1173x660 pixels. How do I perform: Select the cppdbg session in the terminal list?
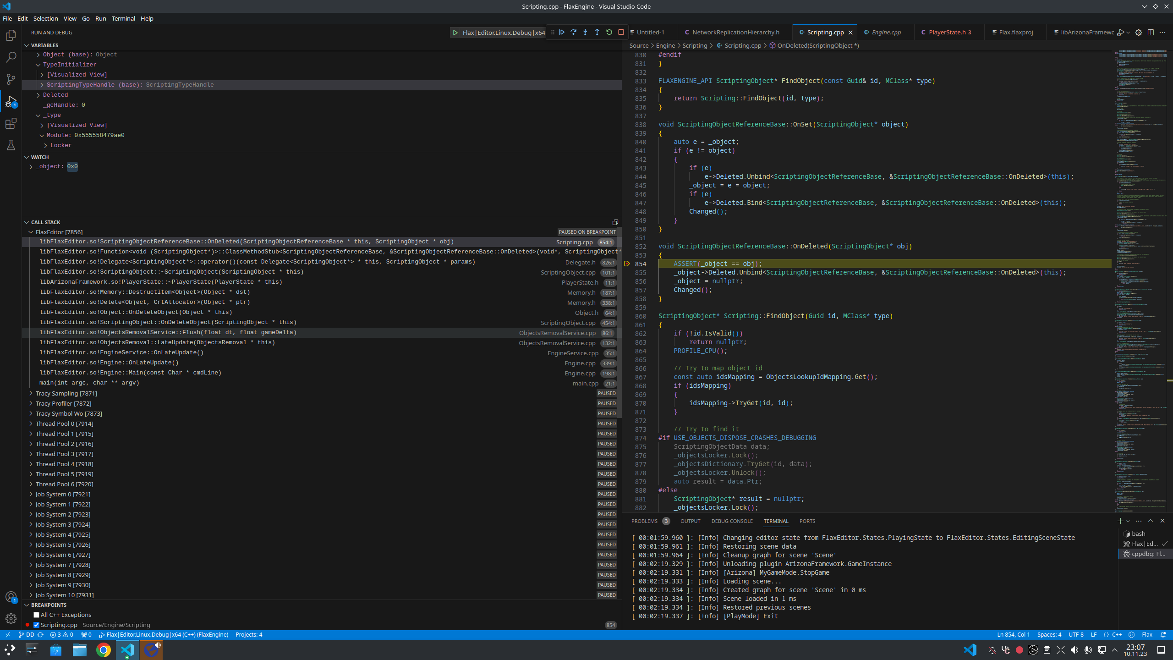(1145, 554)
